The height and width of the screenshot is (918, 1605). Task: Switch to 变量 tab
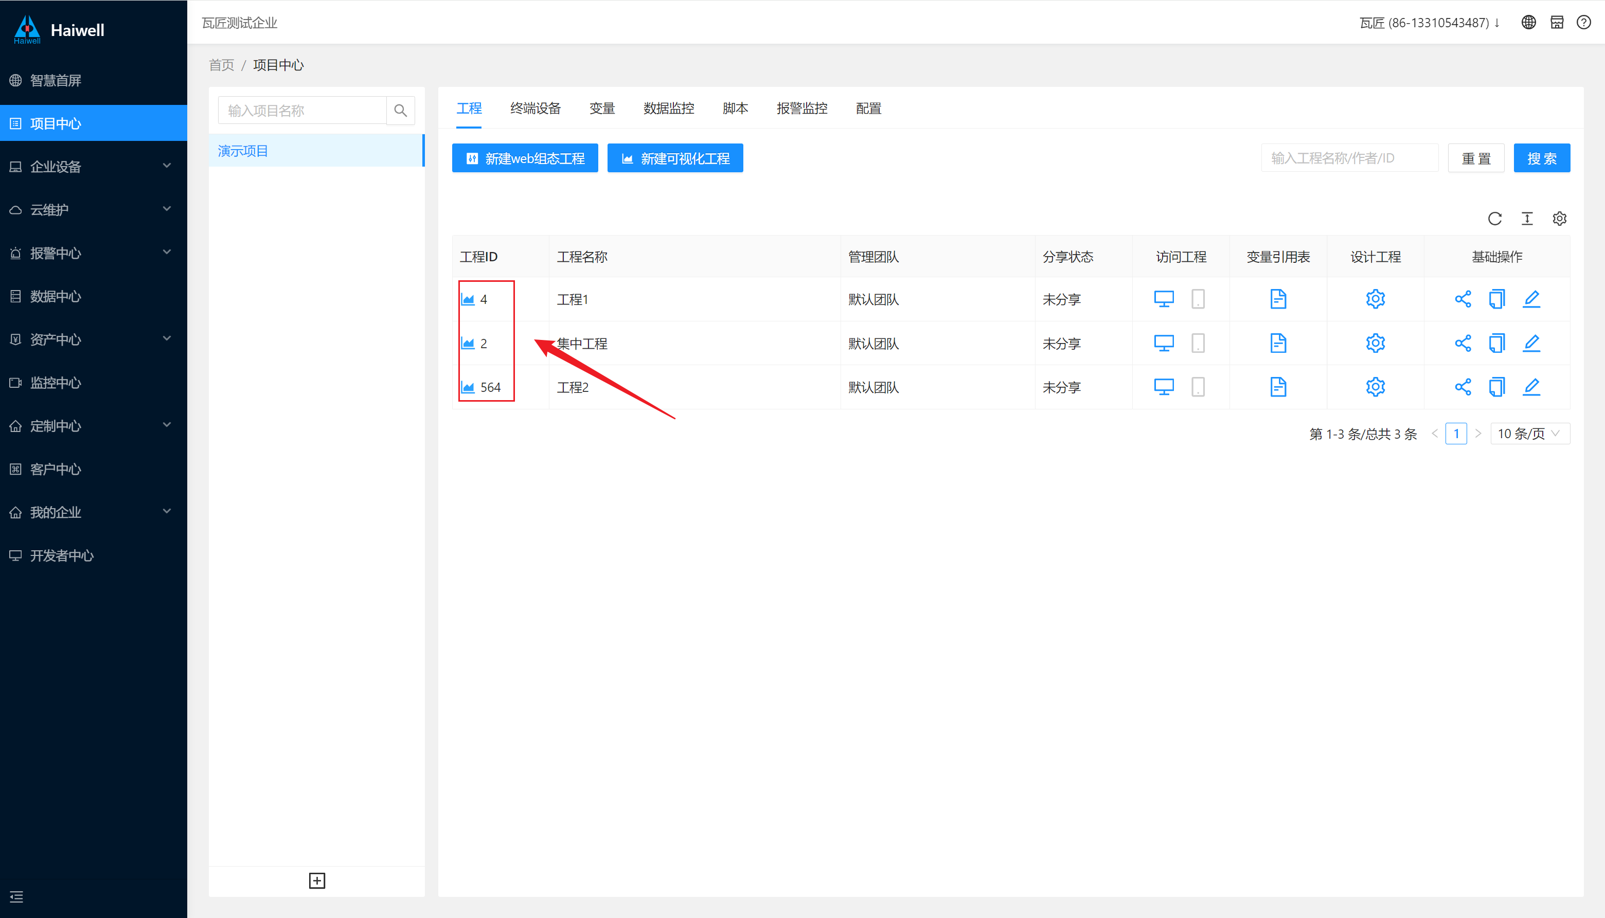pyautogui.click(x=602, y=109)
